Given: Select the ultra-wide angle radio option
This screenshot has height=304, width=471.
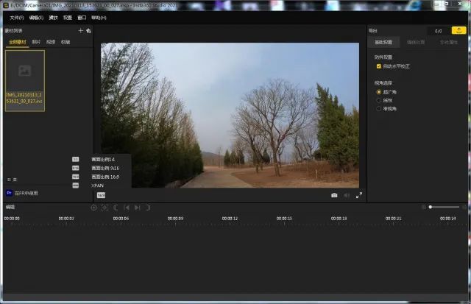Looking at the screenshot, I should [x=379, y=92].
